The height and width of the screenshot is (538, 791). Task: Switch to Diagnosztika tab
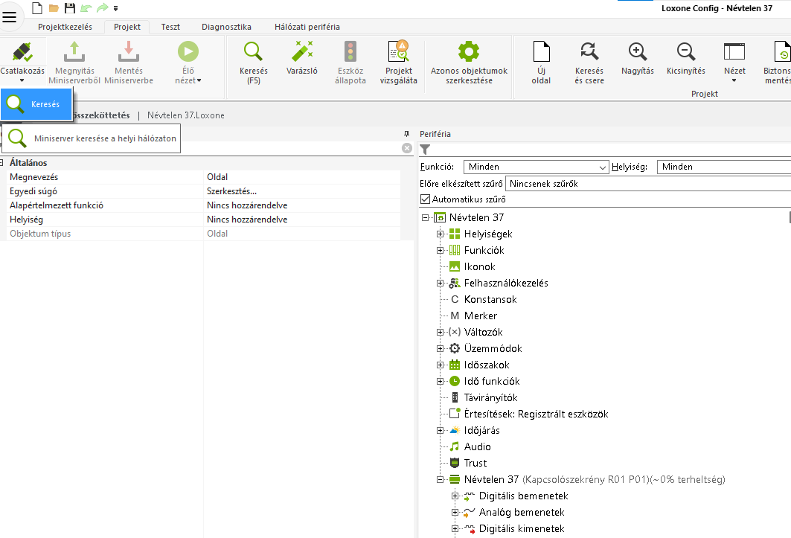point(226,27)
